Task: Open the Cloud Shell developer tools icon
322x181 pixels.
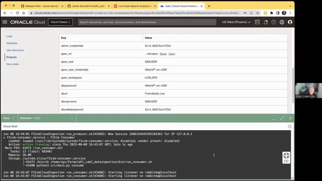Action: pos(257,22)
